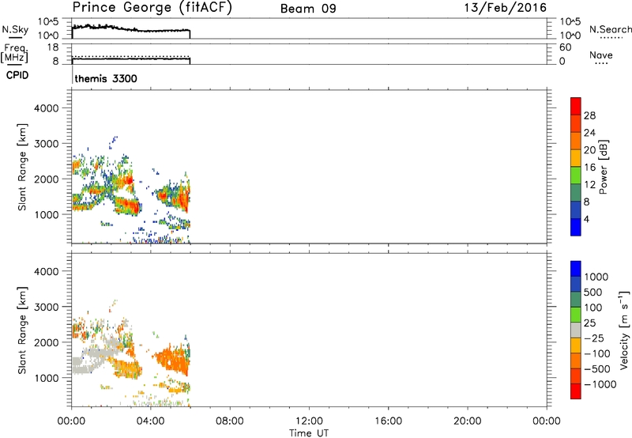Viewport: 632px width, 438px height.
Task: Click the '12:00' time axis label
Action: pos(309,421)
